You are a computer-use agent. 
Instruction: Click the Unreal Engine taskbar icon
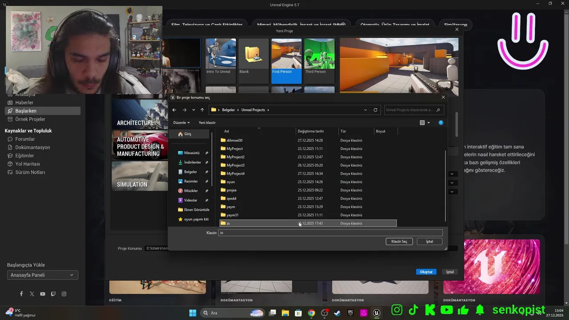(377, 313)
